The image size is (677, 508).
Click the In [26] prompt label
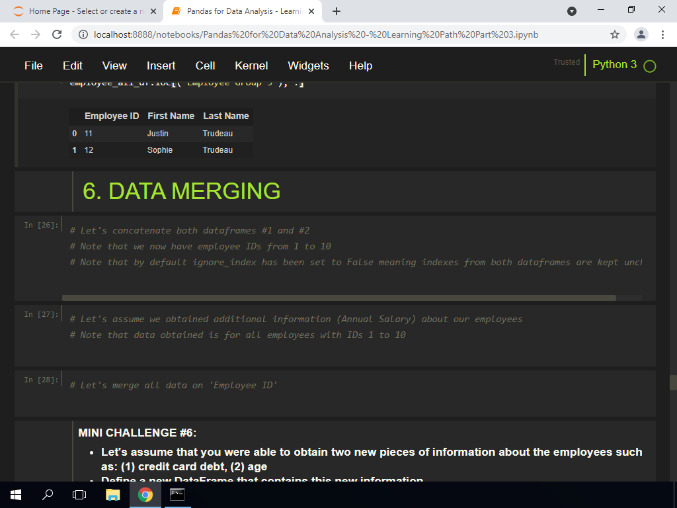(41, 225)
